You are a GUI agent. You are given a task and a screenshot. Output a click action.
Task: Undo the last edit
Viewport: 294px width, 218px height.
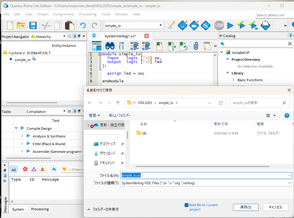tap(83, 25)
